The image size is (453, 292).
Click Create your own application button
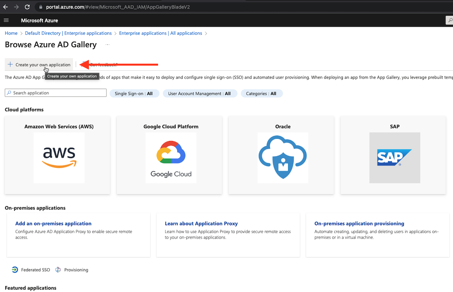click(39, 65)
